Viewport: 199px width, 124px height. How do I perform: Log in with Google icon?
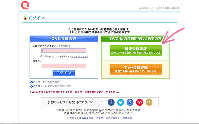pyautogui.click(x=130, y=102)
